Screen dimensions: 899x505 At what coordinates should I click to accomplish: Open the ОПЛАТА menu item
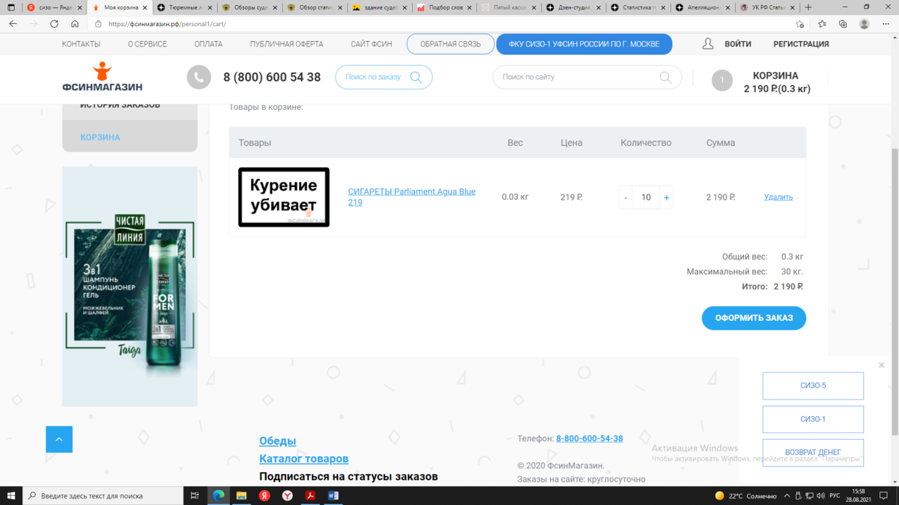pyautogui.click(x=208, y=44)
